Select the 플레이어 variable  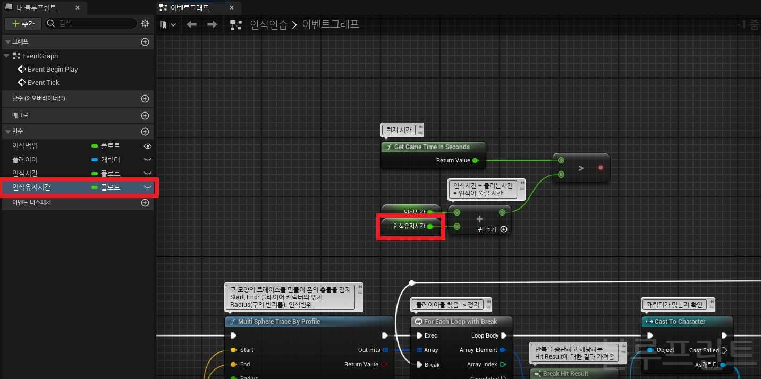coord(25,159)
